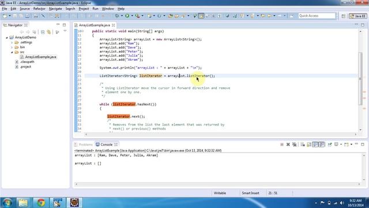Toggle Mark Occurrences in the toolbar
Viewport: 369px width, 208px height.
(201, 16)
